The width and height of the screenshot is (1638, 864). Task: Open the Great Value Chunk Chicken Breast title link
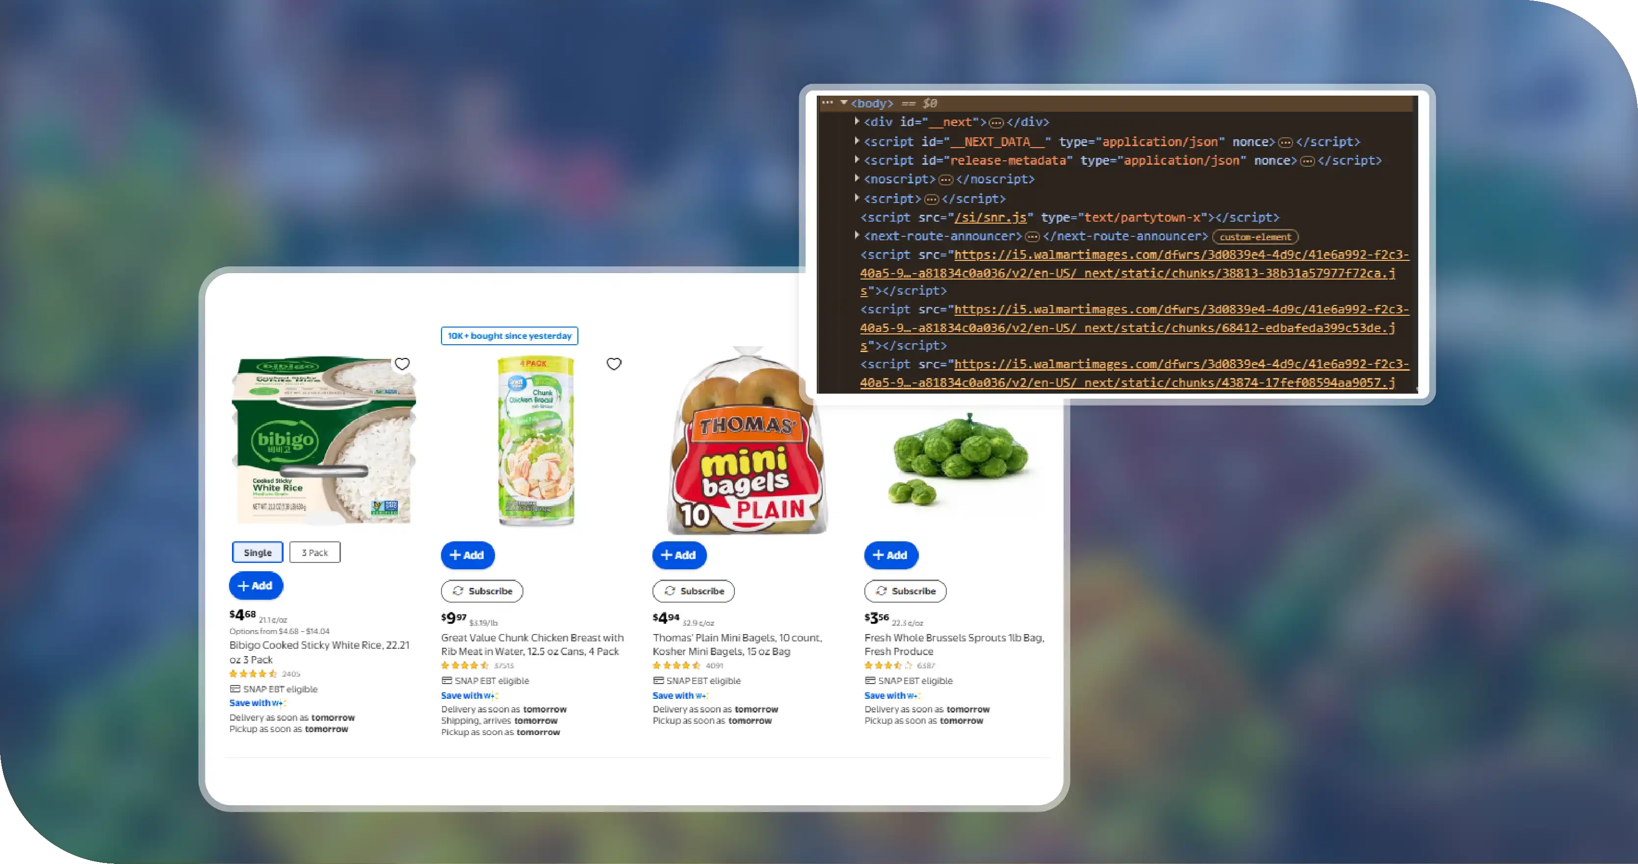(x=532, y=645)
